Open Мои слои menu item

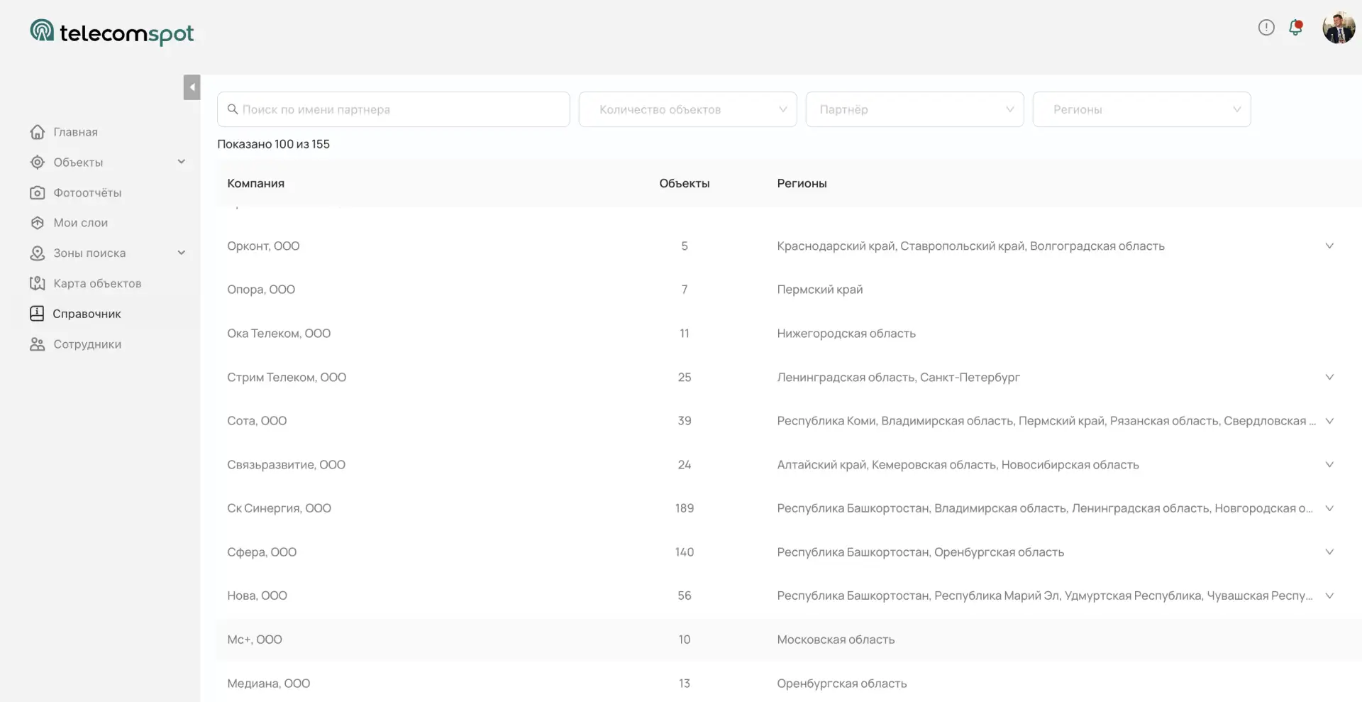[81, 223]
